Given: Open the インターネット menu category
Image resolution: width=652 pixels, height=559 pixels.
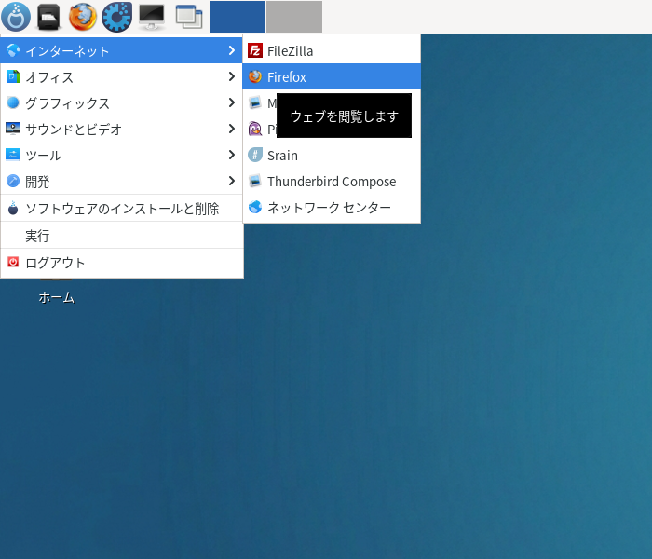Looking at the screenshot, I should tap(121, 50).
